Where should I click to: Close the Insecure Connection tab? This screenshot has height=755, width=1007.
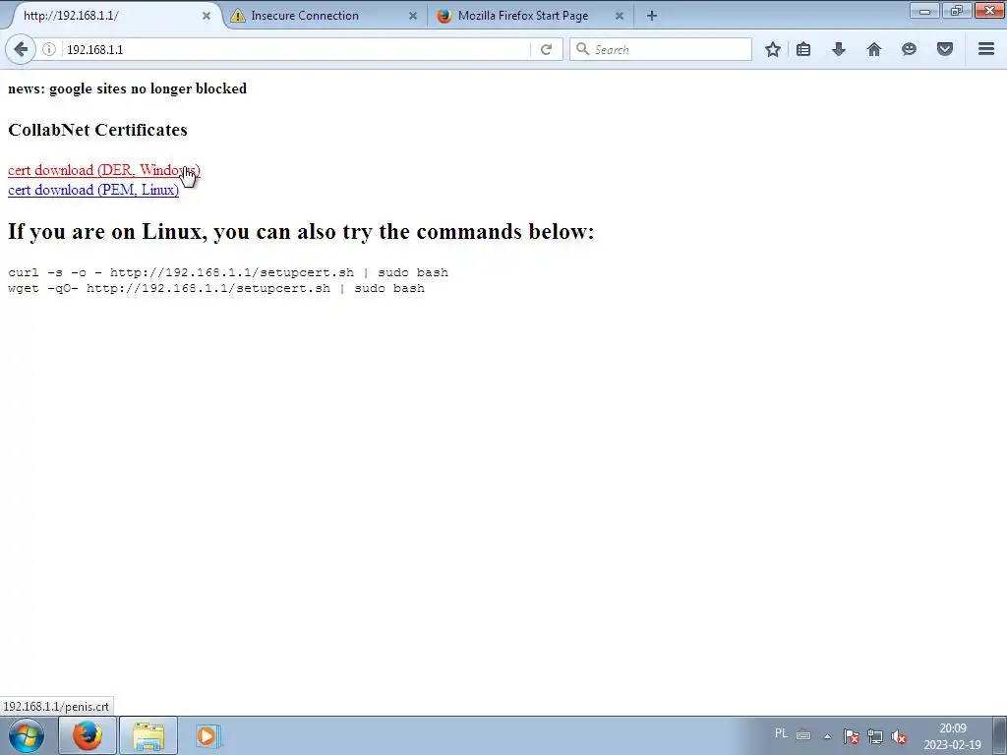(413, 16)
